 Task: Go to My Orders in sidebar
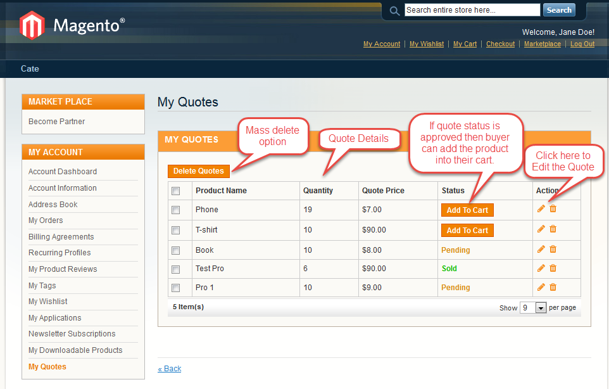46,220
